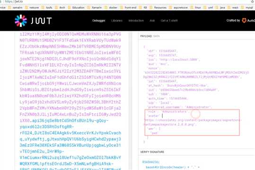Open the uml bookmark folder icon
The height and width of the screenshot is (170, 255).
[205, 8]
